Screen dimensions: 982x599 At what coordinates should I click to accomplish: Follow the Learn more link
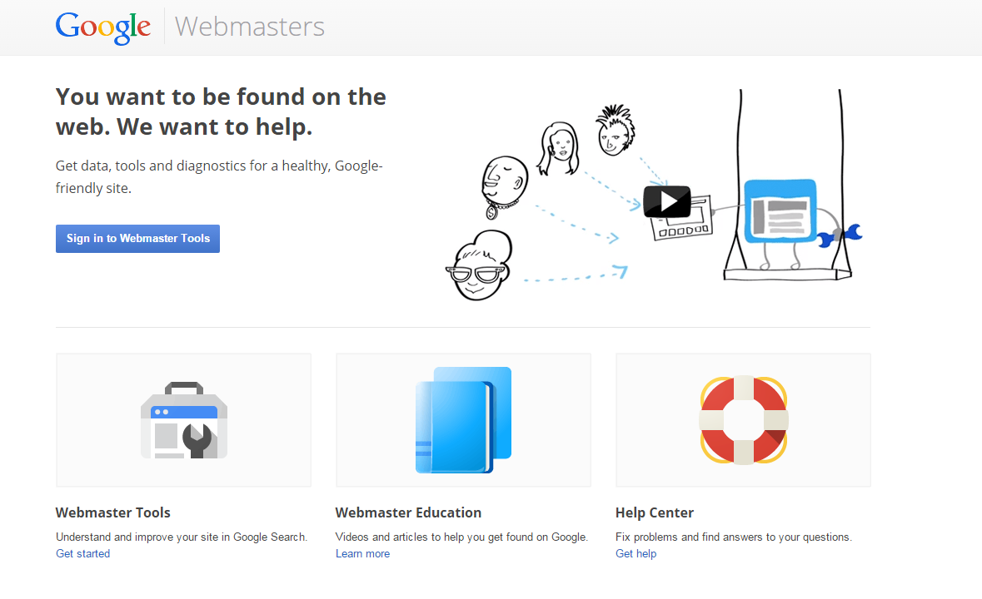362,553
